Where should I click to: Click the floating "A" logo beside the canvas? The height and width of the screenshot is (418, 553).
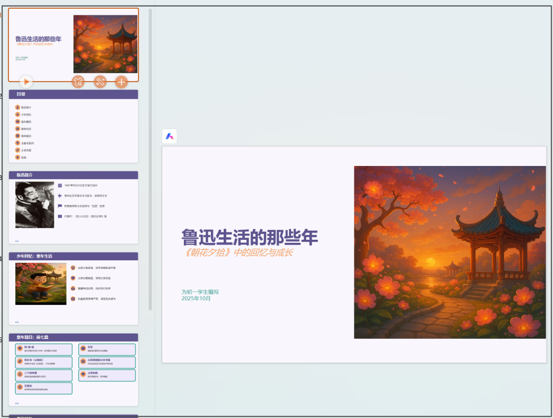[169, 137]
